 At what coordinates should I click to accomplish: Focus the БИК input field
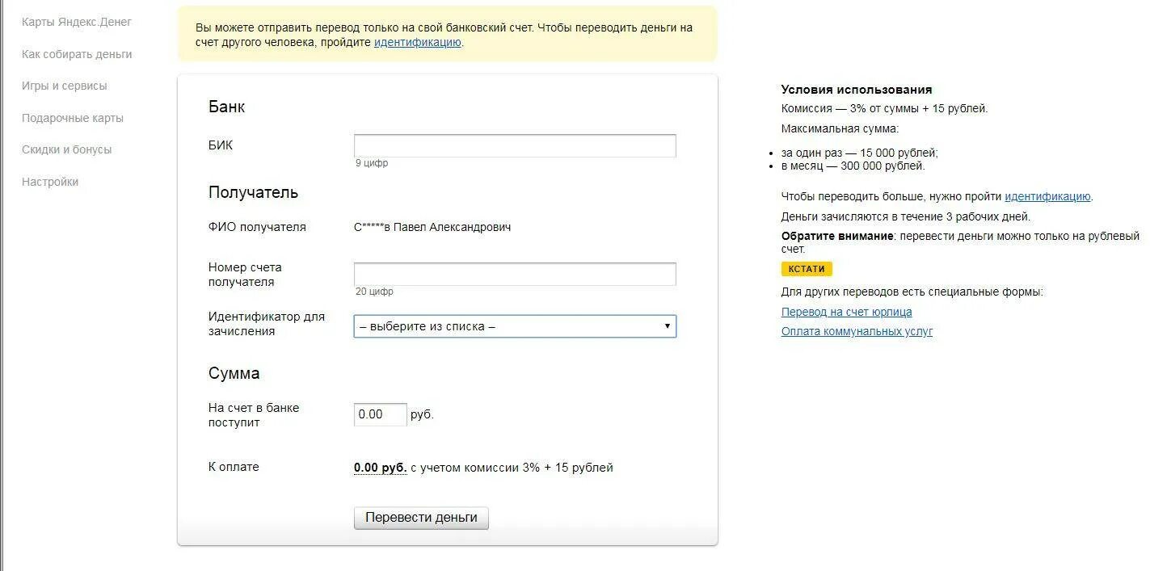coord(515,146)
